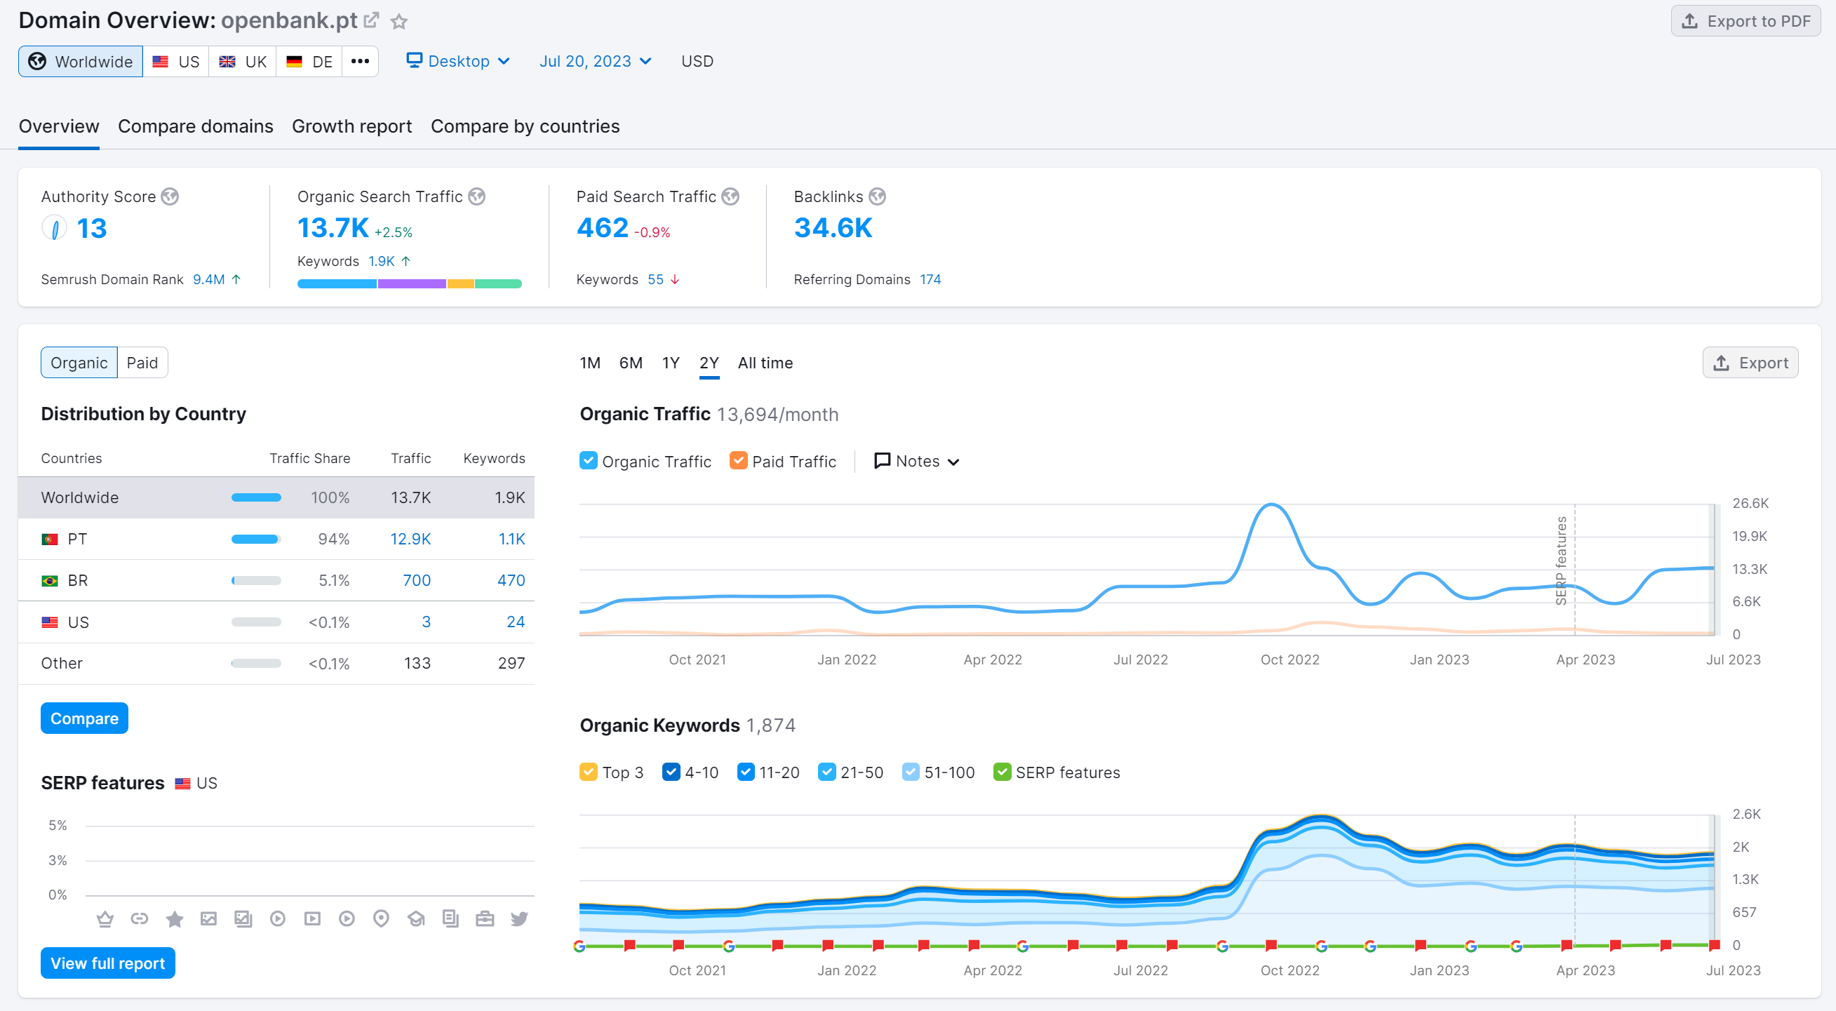1836x1011 pixels.
Task: Click the Site links chain icon
Action: coord(140,919)
